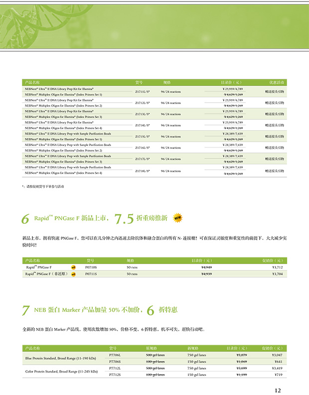The image size is (309, 395).
Task: Select the Rapid PNGase F 新品上市 heading
Action: coord(71,218)
